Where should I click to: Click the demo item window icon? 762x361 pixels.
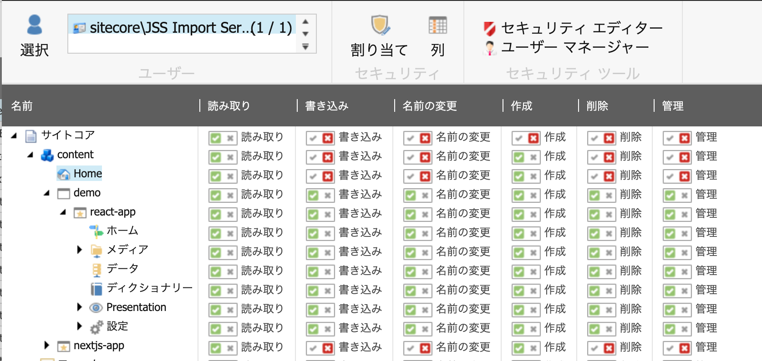[x=64, y=193]
